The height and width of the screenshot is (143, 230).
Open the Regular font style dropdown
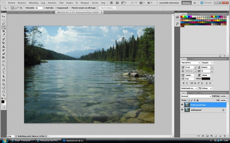tap(212, 63)
